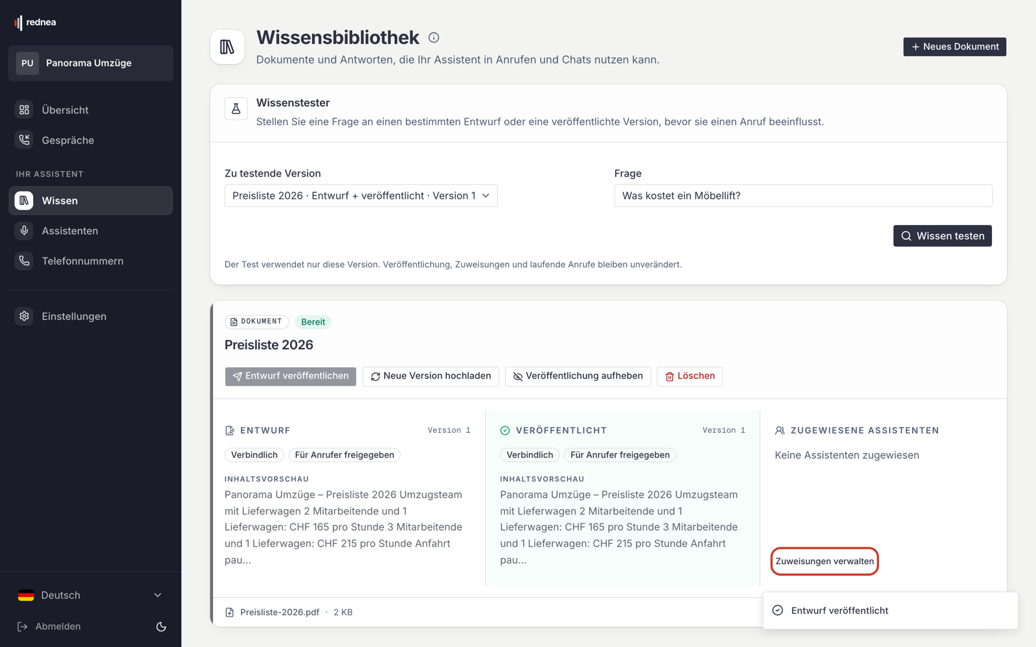This screenshot has width=1036, height=647.
Task: Click the Preisliste-2026.pdf file name
Action: click(280, 612)
